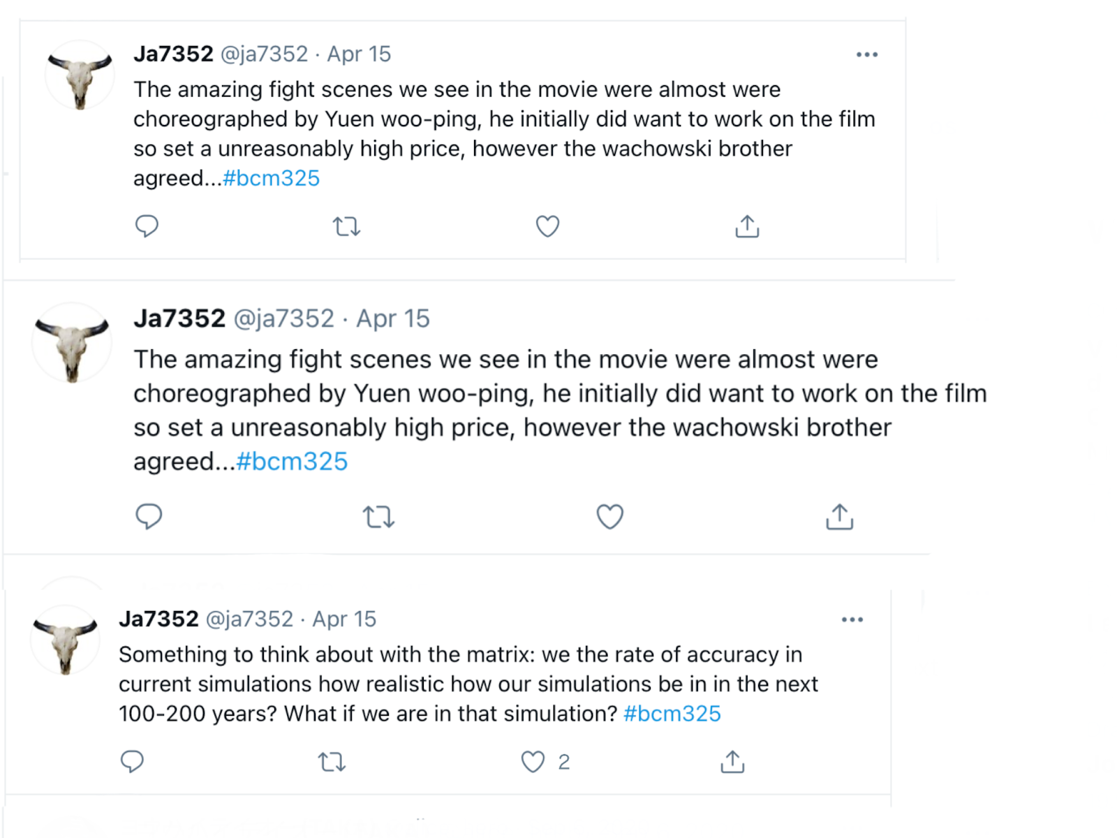Retweet the first fight scenes tweet
Screen dimensions: 1117x838
click(346, 226)
